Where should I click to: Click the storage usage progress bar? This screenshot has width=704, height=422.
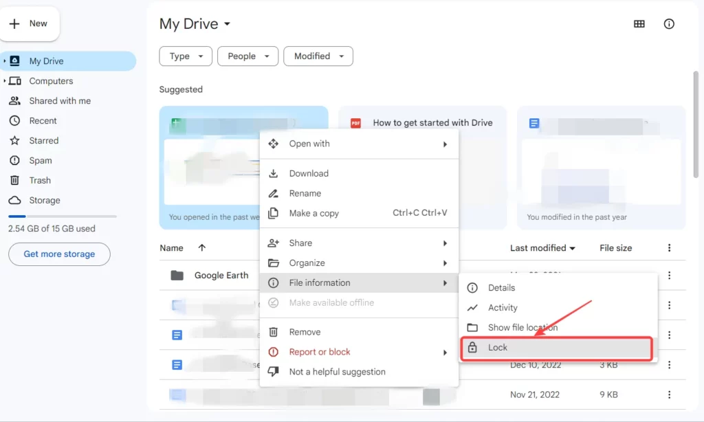tap(63, 216)
